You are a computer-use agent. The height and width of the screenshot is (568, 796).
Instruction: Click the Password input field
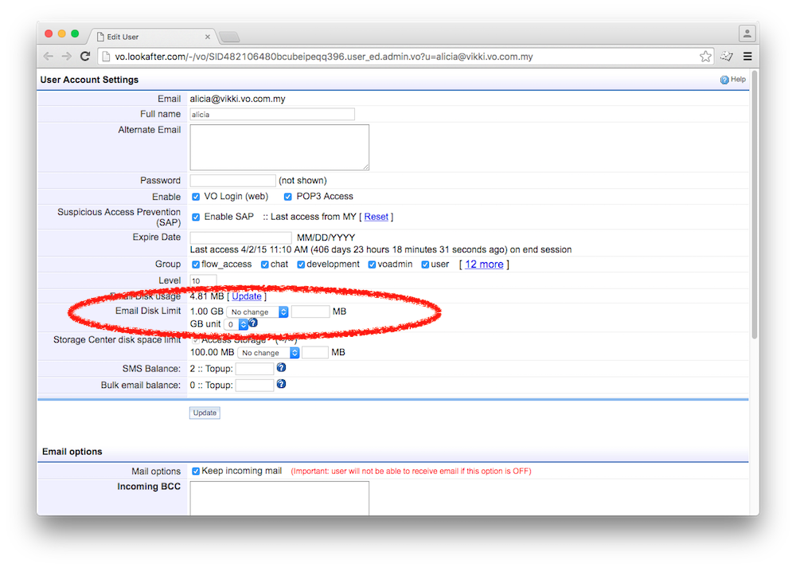click(x=232, y=180)
